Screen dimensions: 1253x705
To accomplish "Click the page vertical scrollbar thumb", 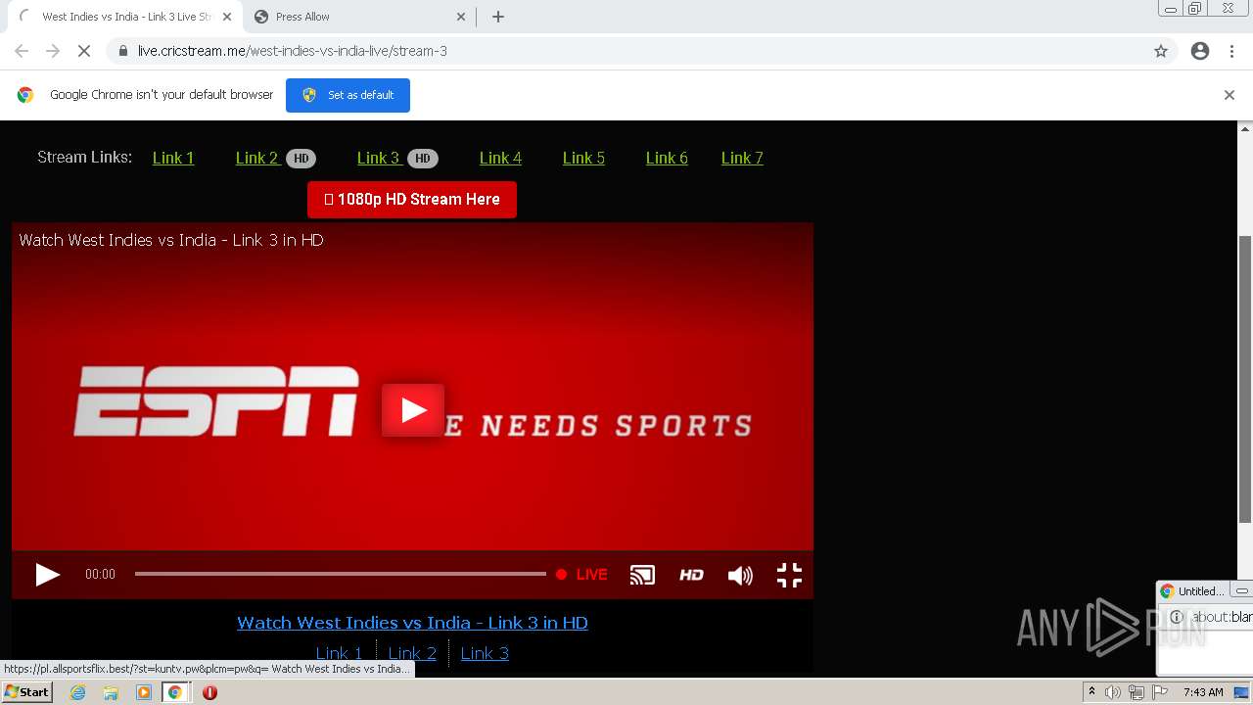I will pyautogui.click(x=1245, y=379).
